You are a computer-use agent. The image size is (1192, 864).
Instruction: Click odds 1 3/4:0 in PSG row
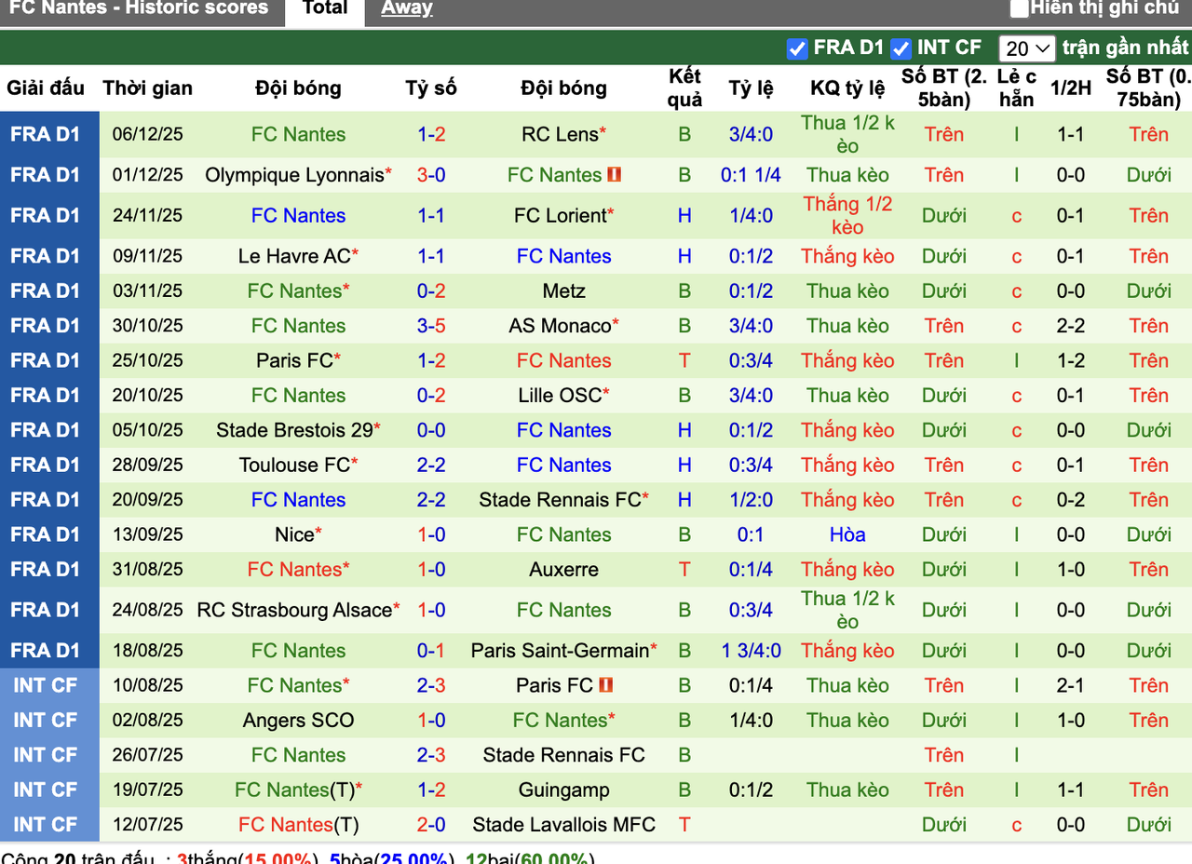[x=752, y=651]
